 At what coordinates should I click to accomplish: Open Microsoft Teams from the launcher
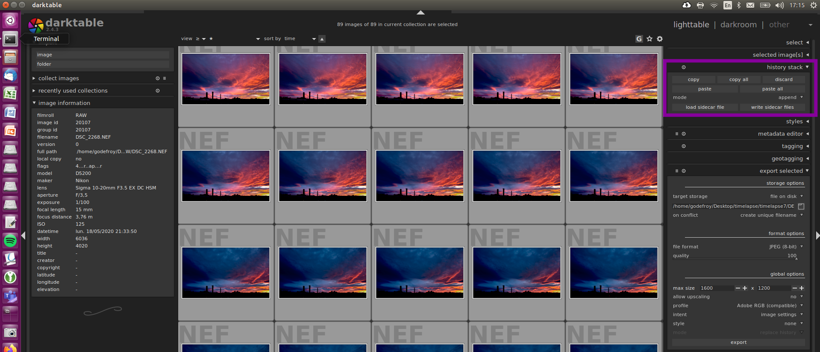click(10, 296)
